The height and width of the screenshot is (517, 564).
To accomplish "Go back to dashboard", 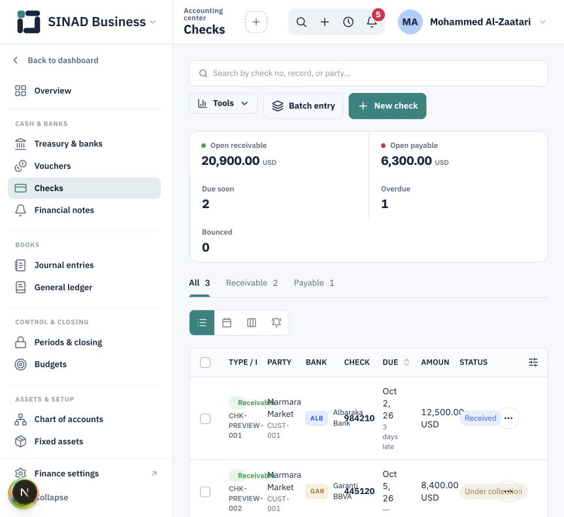I will [56, 60].
